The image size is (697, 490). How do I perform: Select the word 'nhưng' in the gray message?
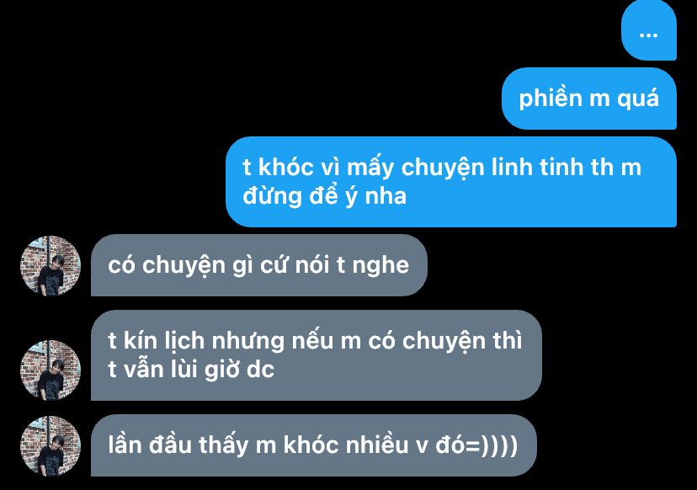pyautogui.click(x=248, y=343)
